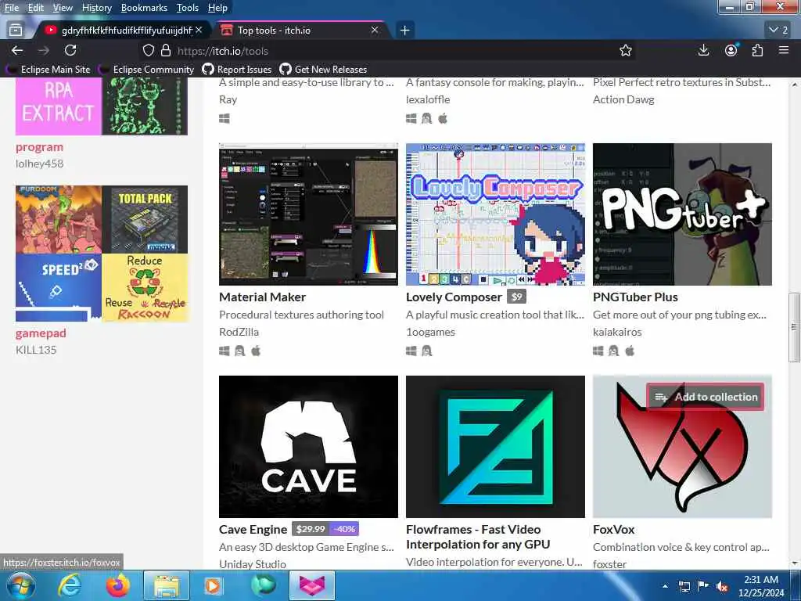
Task: Open the Bookmarks menu
Action: [144, 8]
